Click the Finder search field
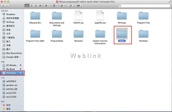 point(144,6)
